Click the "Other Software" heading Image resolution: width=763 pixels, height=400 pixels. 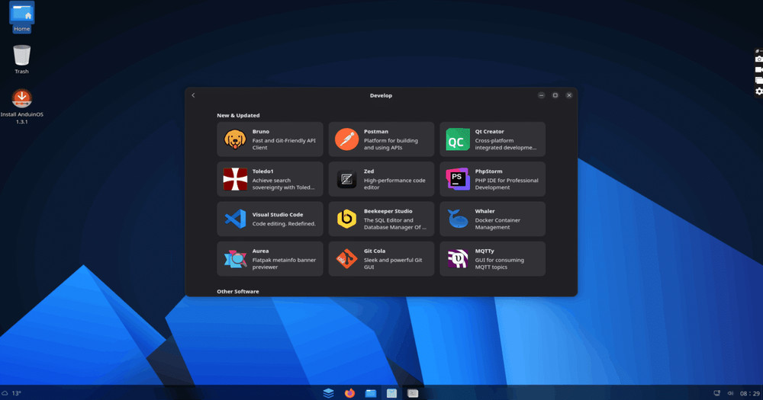click(237, 292)
